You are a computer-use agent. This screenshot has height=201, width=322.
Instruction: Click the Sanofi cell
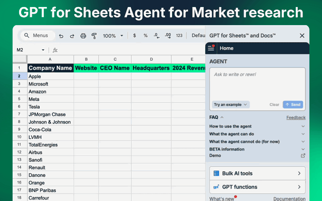(50, 160)
